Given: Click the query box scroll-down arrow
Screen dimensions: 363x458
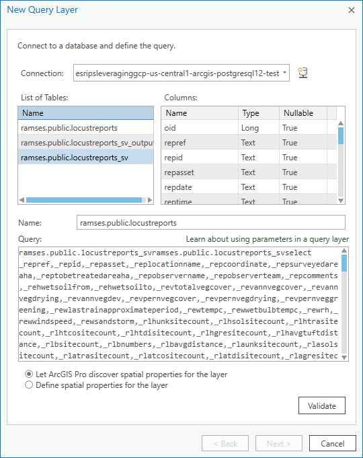Looking at the screenshot, I should [x=344, y=357].
